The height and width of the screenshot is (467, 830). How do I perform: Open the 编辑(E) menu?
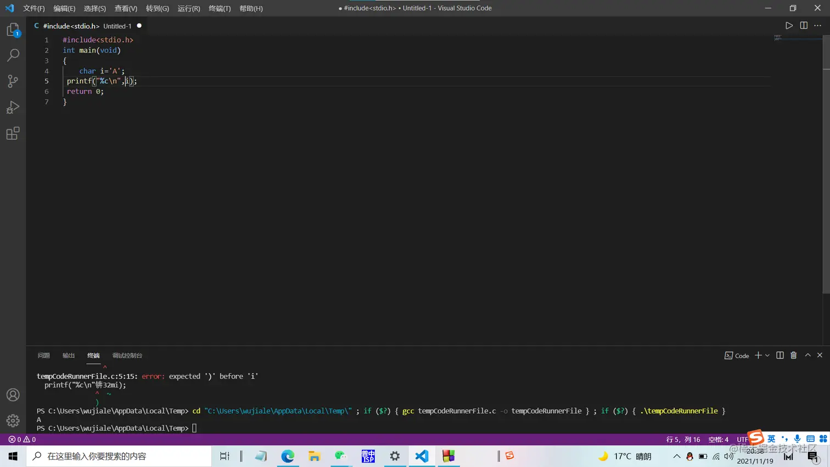64,8
